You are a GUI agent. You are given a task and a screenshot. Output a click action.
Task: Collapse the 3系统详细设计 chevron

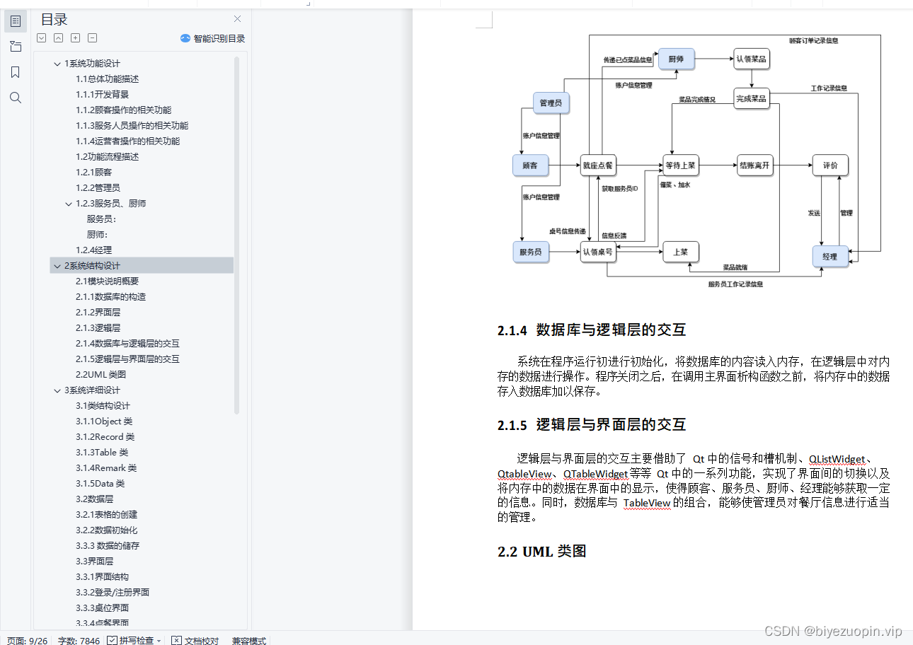pyautogui.click(x=57, y=390)
